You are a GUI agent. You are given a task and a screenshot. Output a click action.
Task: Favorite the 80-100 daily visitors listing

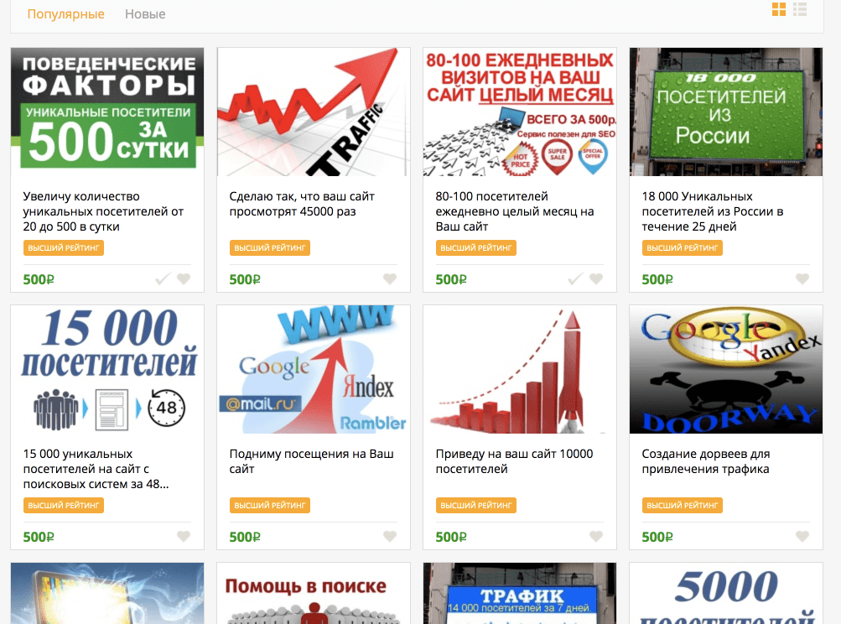coord(596,278)
